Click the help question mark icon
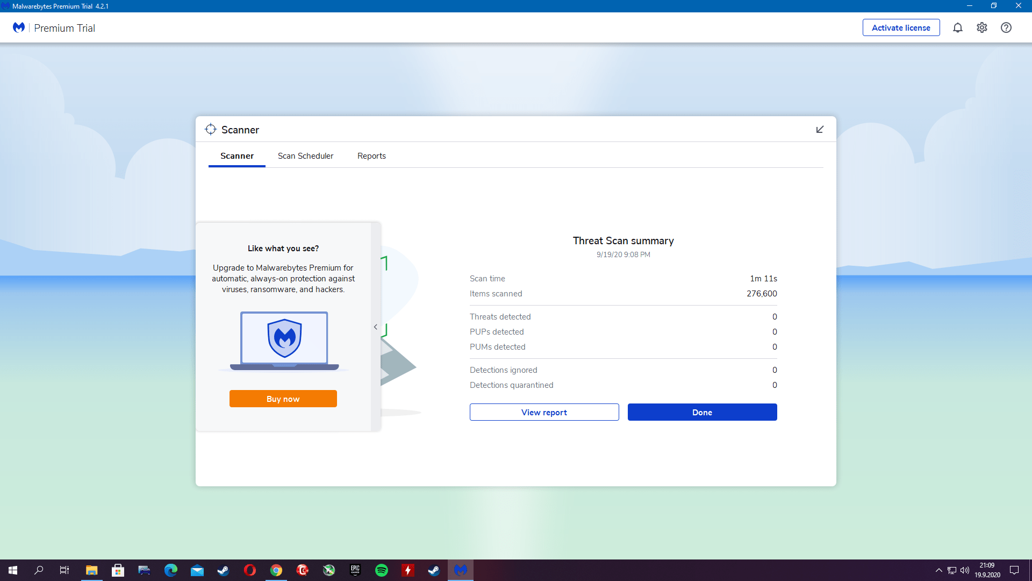The height and width of the screenshot is (581, 1032). 1006,28
